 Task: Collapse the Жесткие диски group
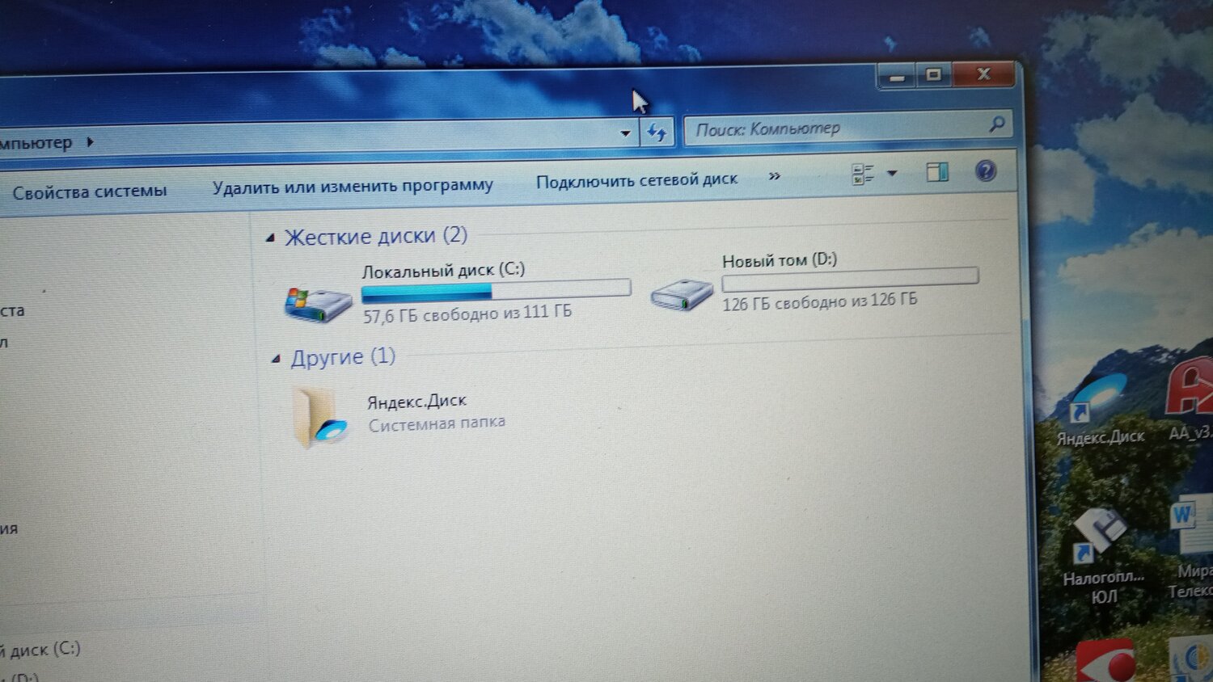(271, 238)
